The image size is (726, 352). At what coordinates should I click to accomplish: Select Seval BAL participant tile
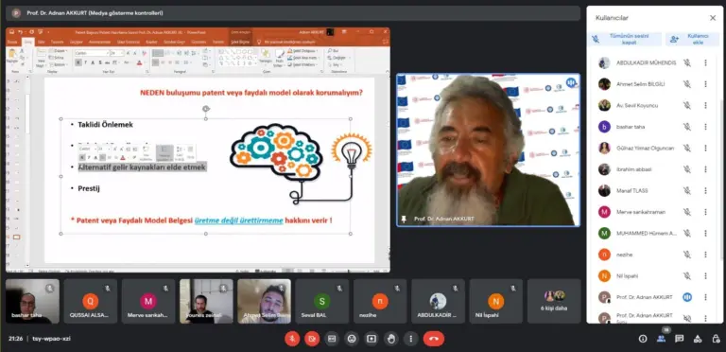322,301
